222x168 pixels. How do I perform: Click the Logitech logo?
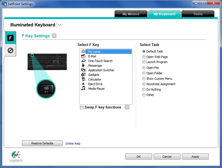[x=16, y=157]
